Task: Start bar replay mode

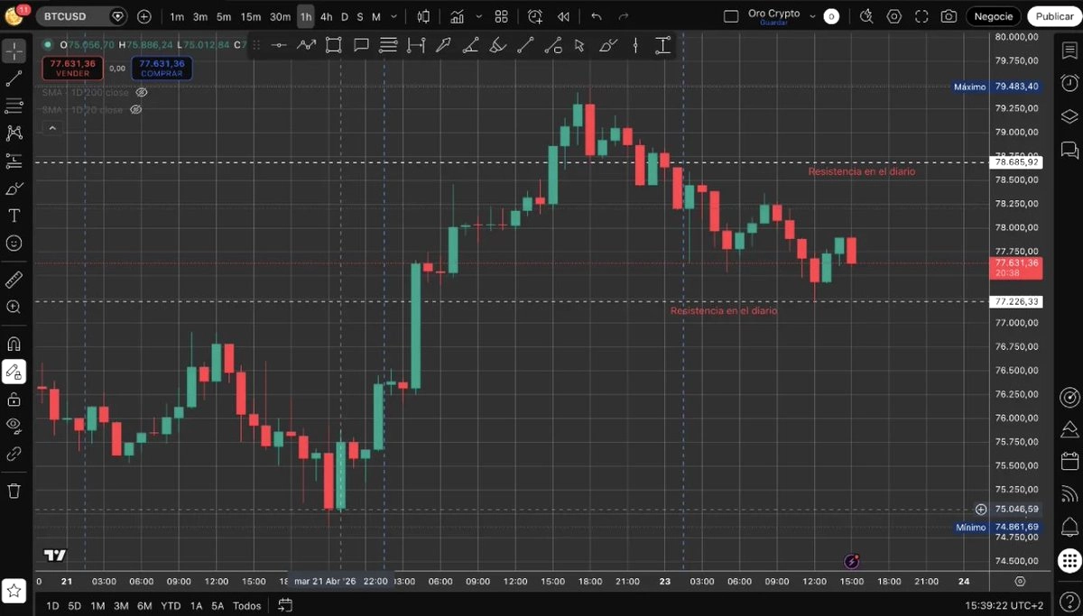Action: 563,16
